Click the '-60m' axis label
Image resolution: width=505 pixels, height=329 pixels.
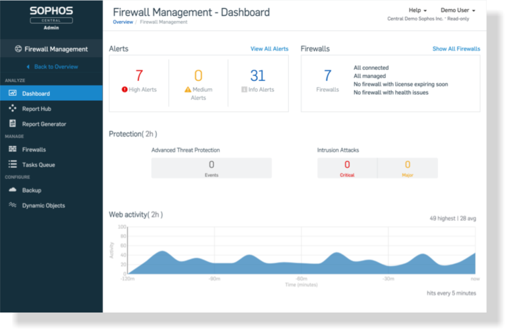(x=302, y=279)
